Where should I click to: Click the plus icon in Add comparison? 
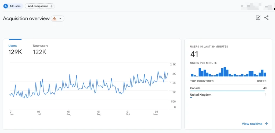51,6
